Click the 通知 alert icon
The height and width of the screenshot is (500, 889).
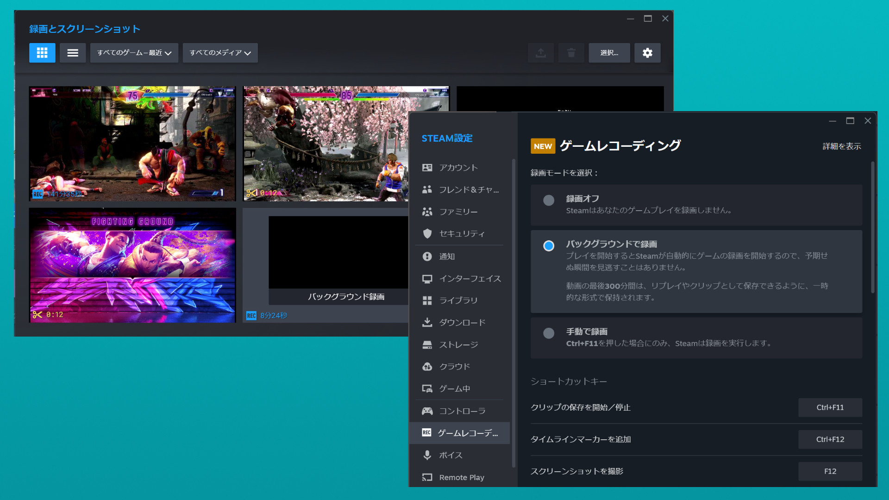point(427,256)
